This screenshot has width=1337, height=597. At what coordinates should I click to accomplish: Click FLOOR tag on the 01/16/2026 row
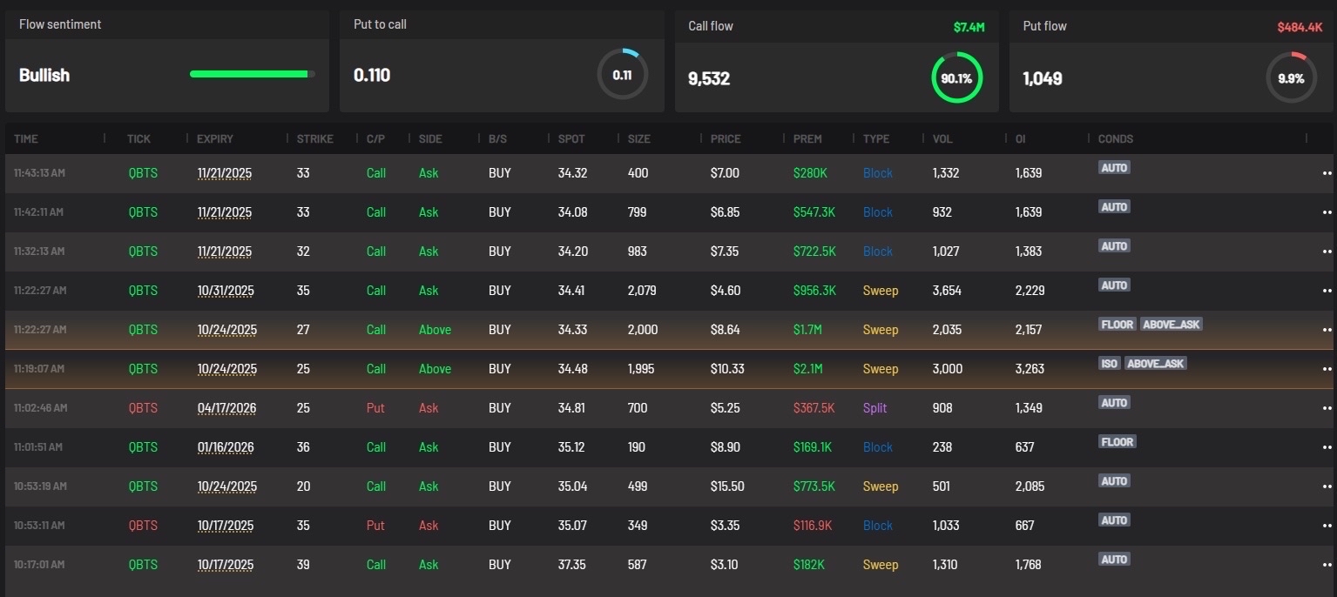pyautogui.click(x=1117, y=441)
